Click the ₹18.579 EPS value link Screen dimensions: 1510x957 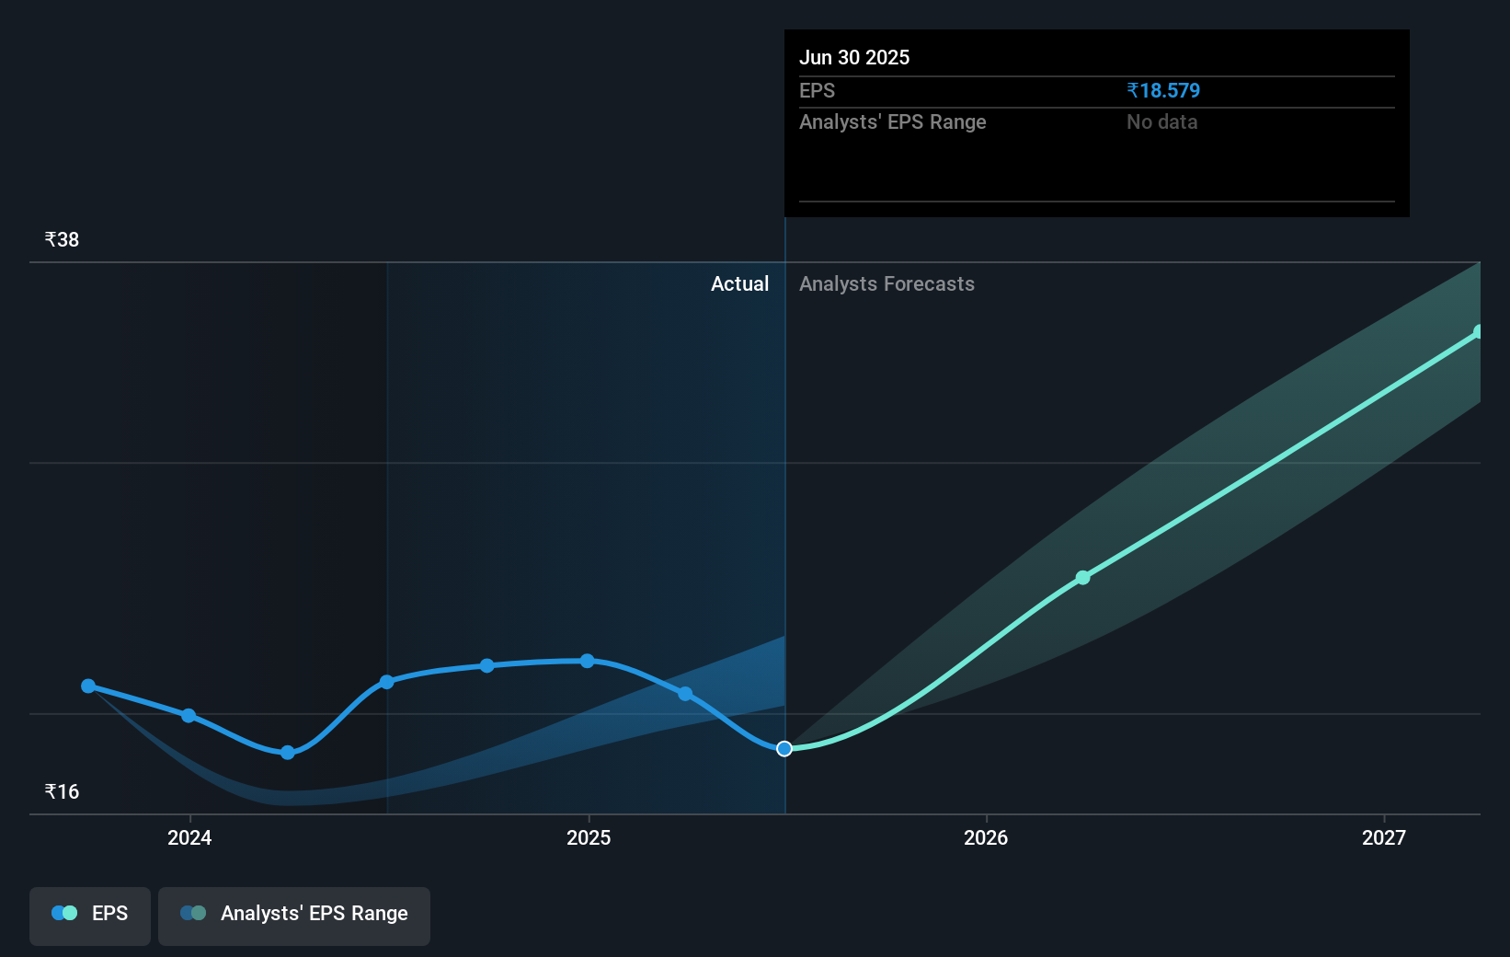pyautogui.click(x=1164, y=90)
